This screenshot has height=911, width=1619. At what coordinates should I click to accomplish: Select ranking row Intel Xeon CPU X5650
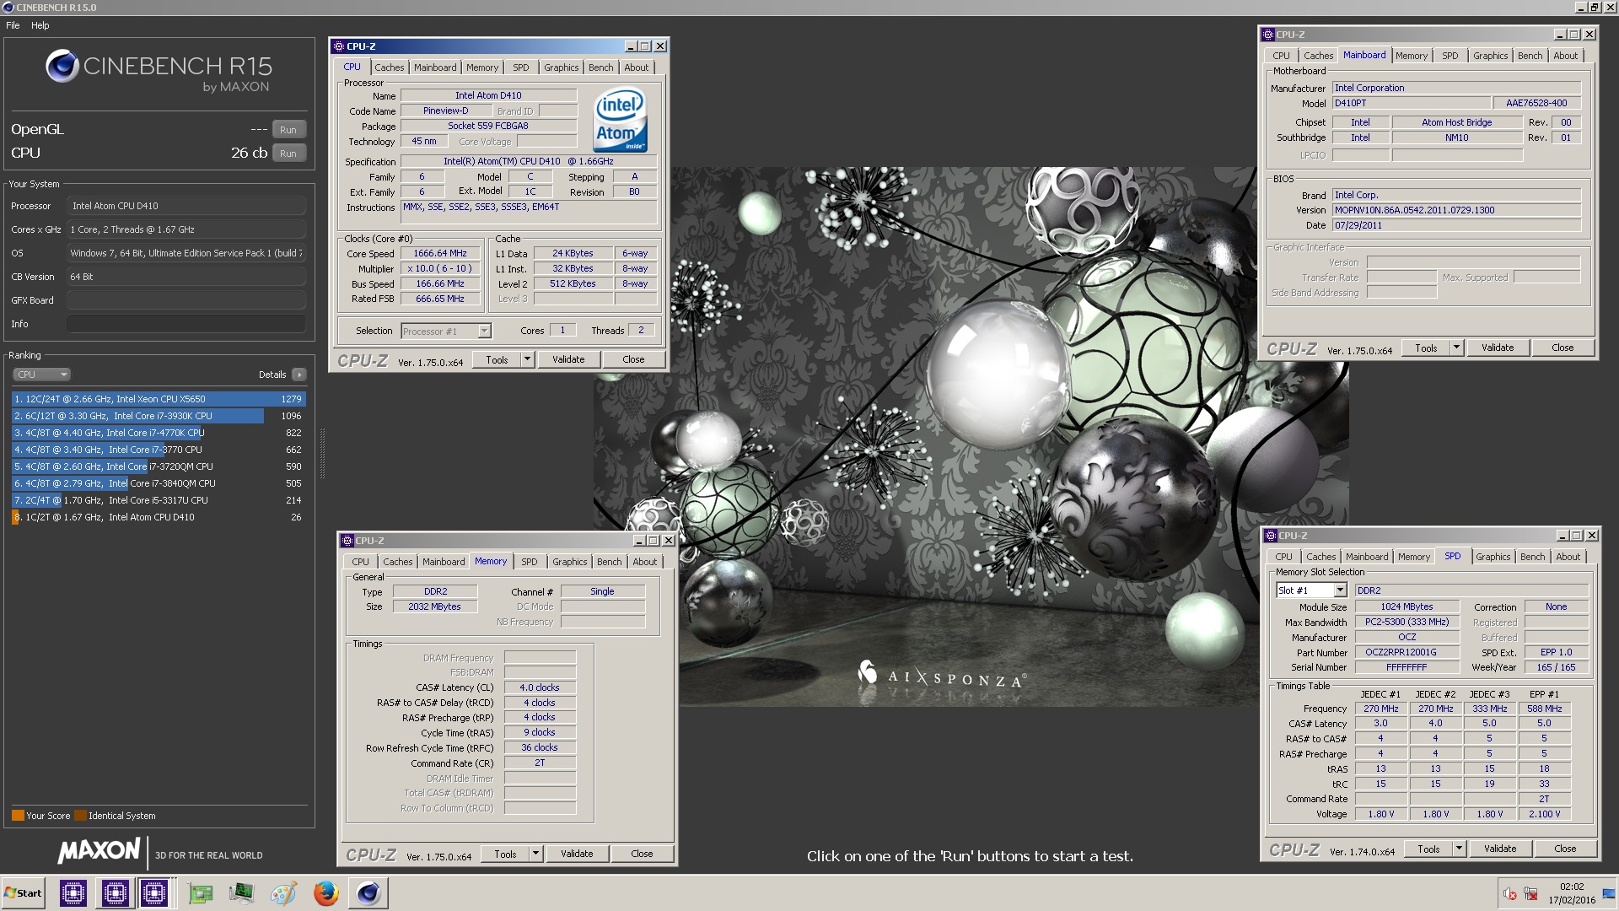coord(159,399)
